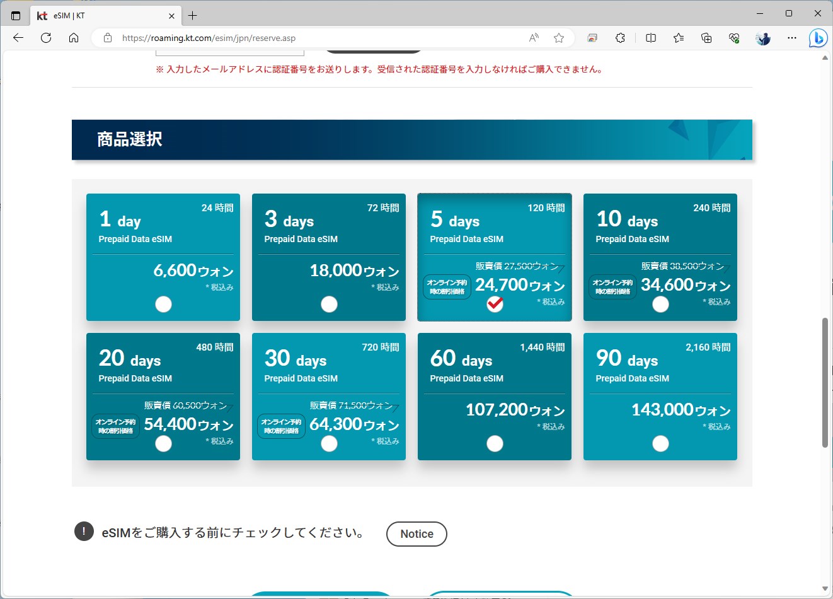Screen dimensions: 833x599
Task: Click the address bar URL field
Action: [x=208, y=38]
